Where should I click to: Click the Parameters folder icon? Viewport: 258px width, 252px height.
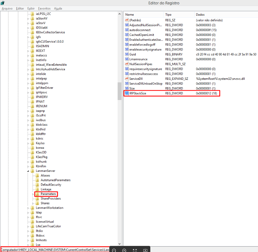tap(37, 194)
